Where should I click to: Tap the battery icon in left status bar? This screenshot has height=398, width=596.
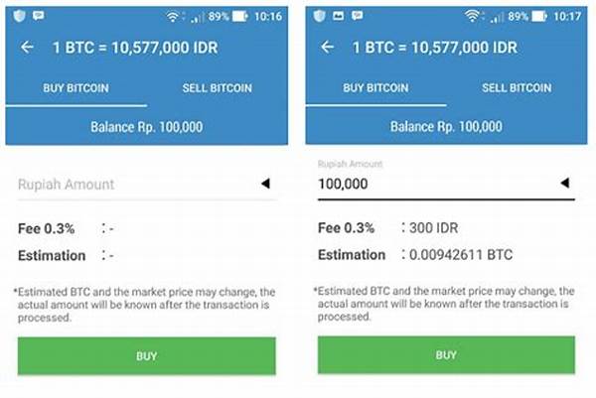tap(241, 16)
